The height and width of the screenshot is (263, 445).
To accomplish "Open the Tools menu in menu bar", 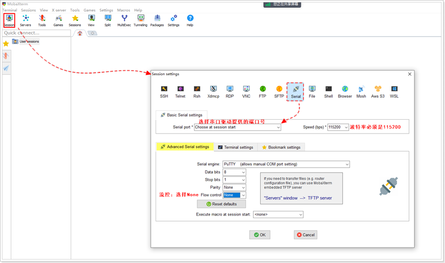I will click(75, 10).
